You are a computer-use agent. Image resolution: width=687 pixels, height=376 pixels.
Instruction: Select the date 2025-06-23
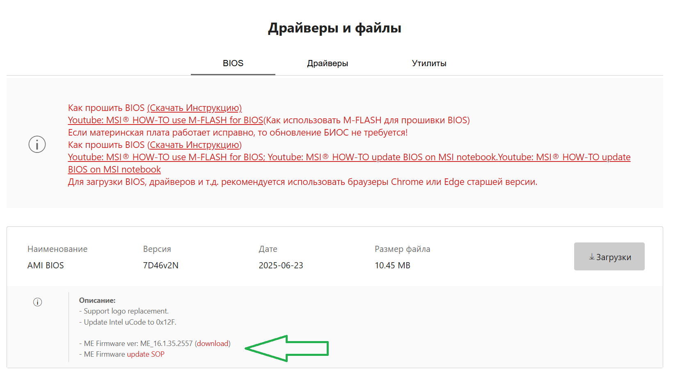pyautogui.click(x=281, y=265)
